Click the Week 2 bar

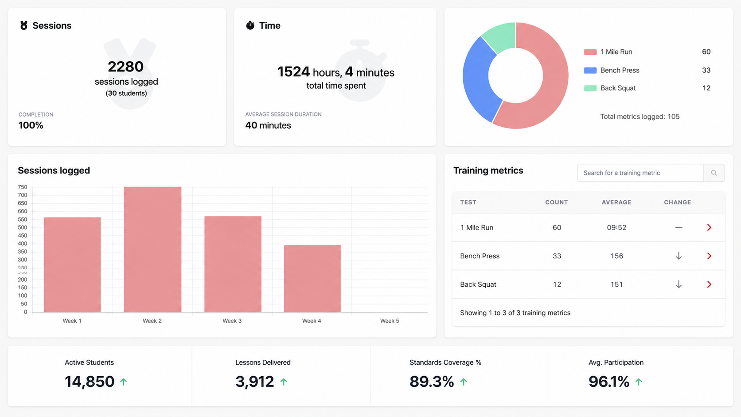(x=152, y=249)
